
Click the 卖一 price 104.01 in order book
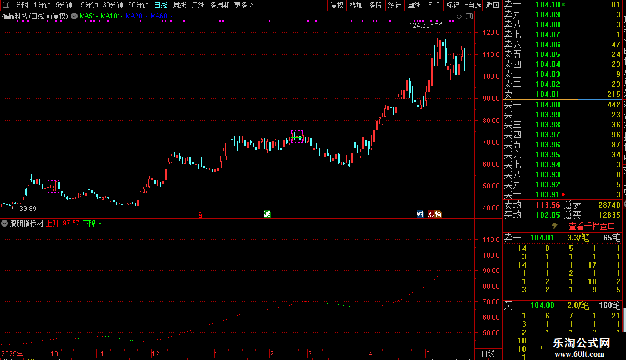tap(547, 94)
